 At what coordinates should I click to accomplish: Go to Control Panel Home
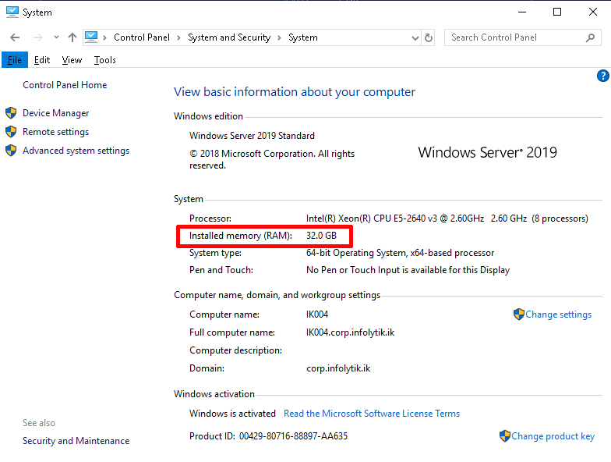point(65,85)
